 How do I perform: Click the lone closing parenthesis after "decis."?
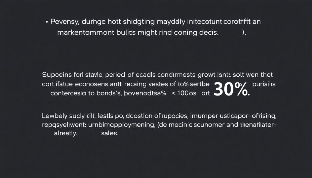pyautogui.click(x=243, y=33)
